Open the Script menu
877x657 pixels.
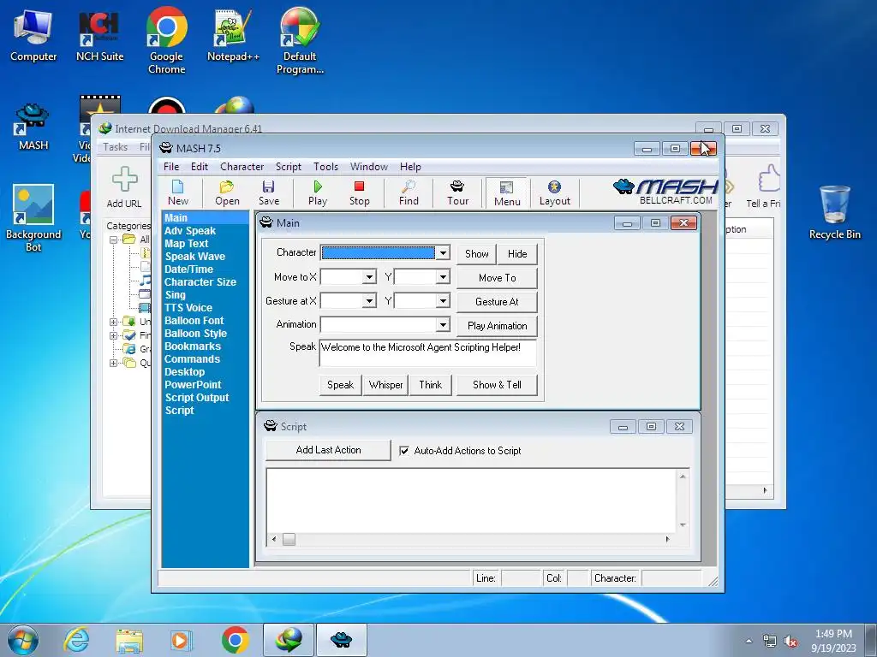(x=288, y=167)
